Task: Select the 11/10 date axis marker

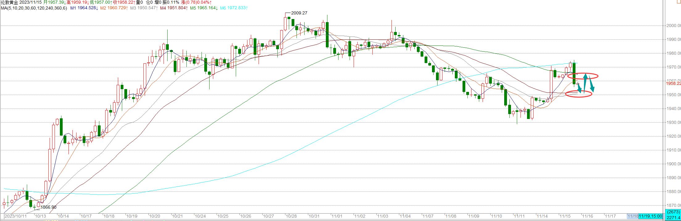Action: tap(496, 216)
